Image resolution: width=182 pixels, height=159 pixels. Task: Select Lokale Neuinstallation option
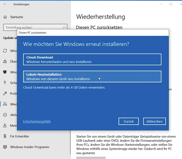point(92,77)
